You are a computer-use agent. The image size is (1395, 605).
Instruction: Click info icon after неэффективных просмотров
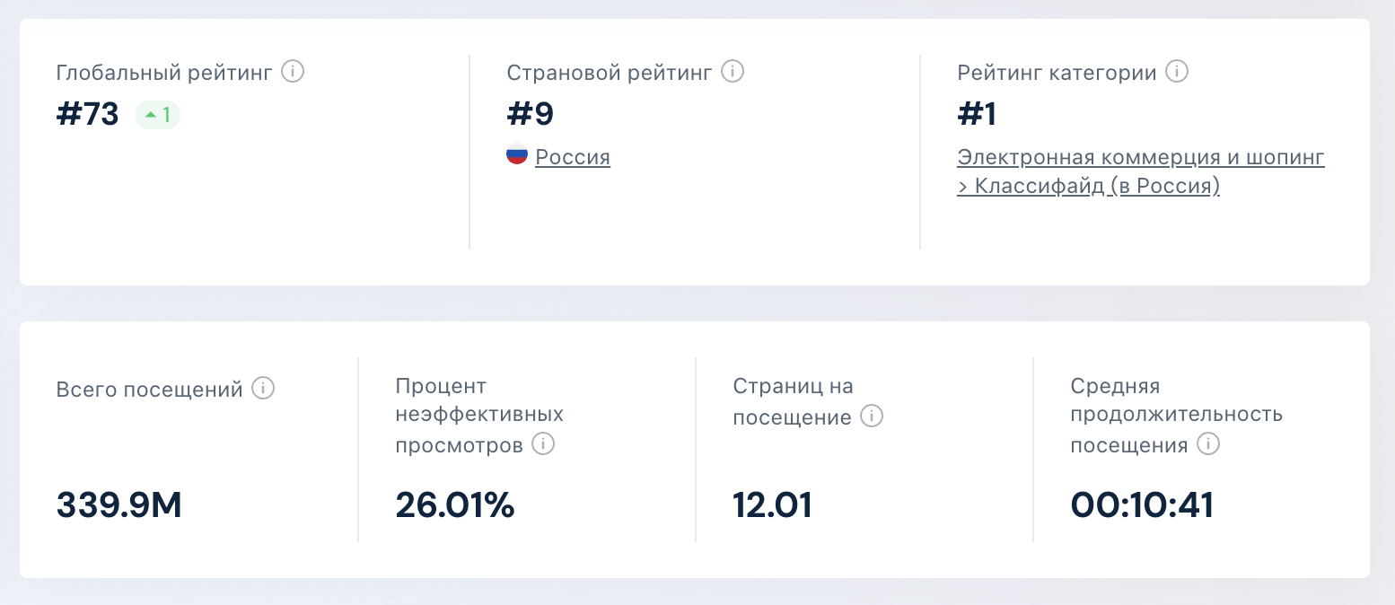[543, 443]
